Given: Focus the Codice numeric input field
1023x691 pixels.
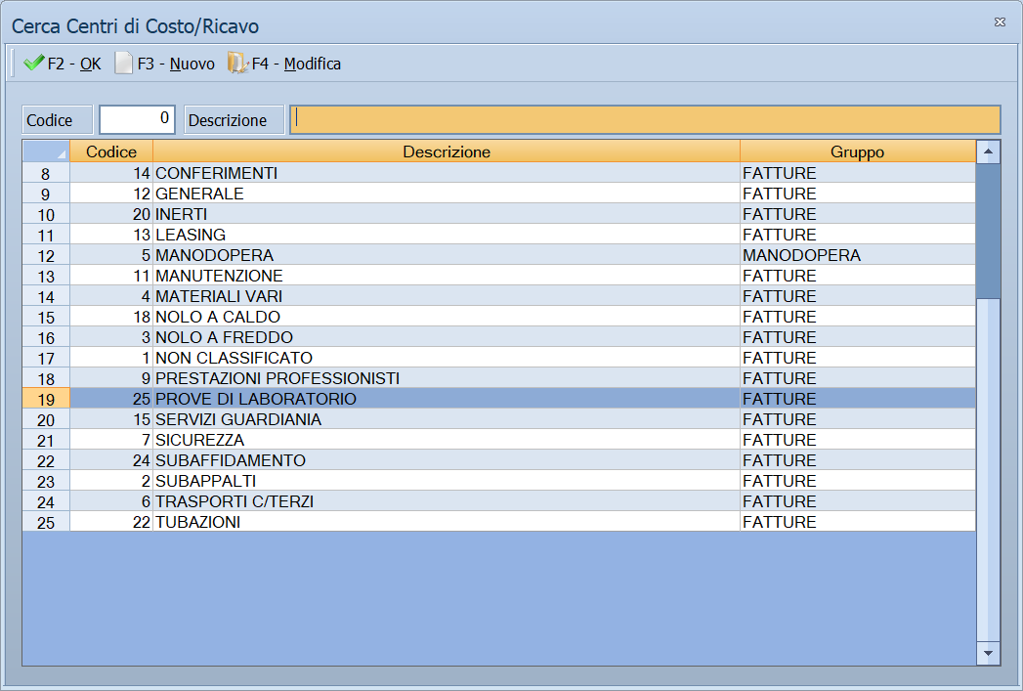Looking at the screenshot, I should tap(137, 119).
